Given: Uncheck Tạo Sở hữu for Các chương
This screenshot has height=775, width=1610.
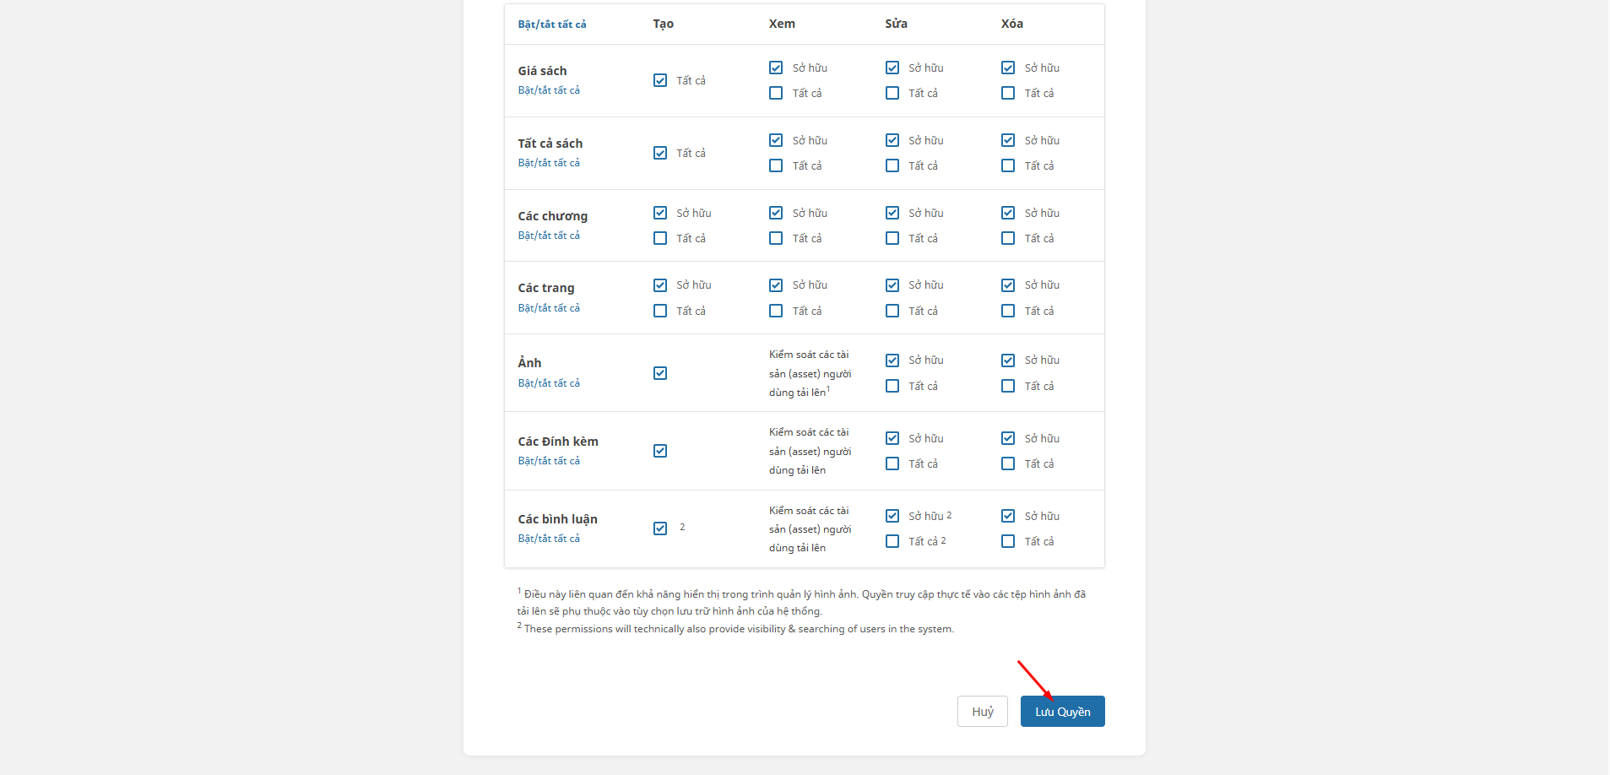Looking at the screenshot, I should point(660,213).
